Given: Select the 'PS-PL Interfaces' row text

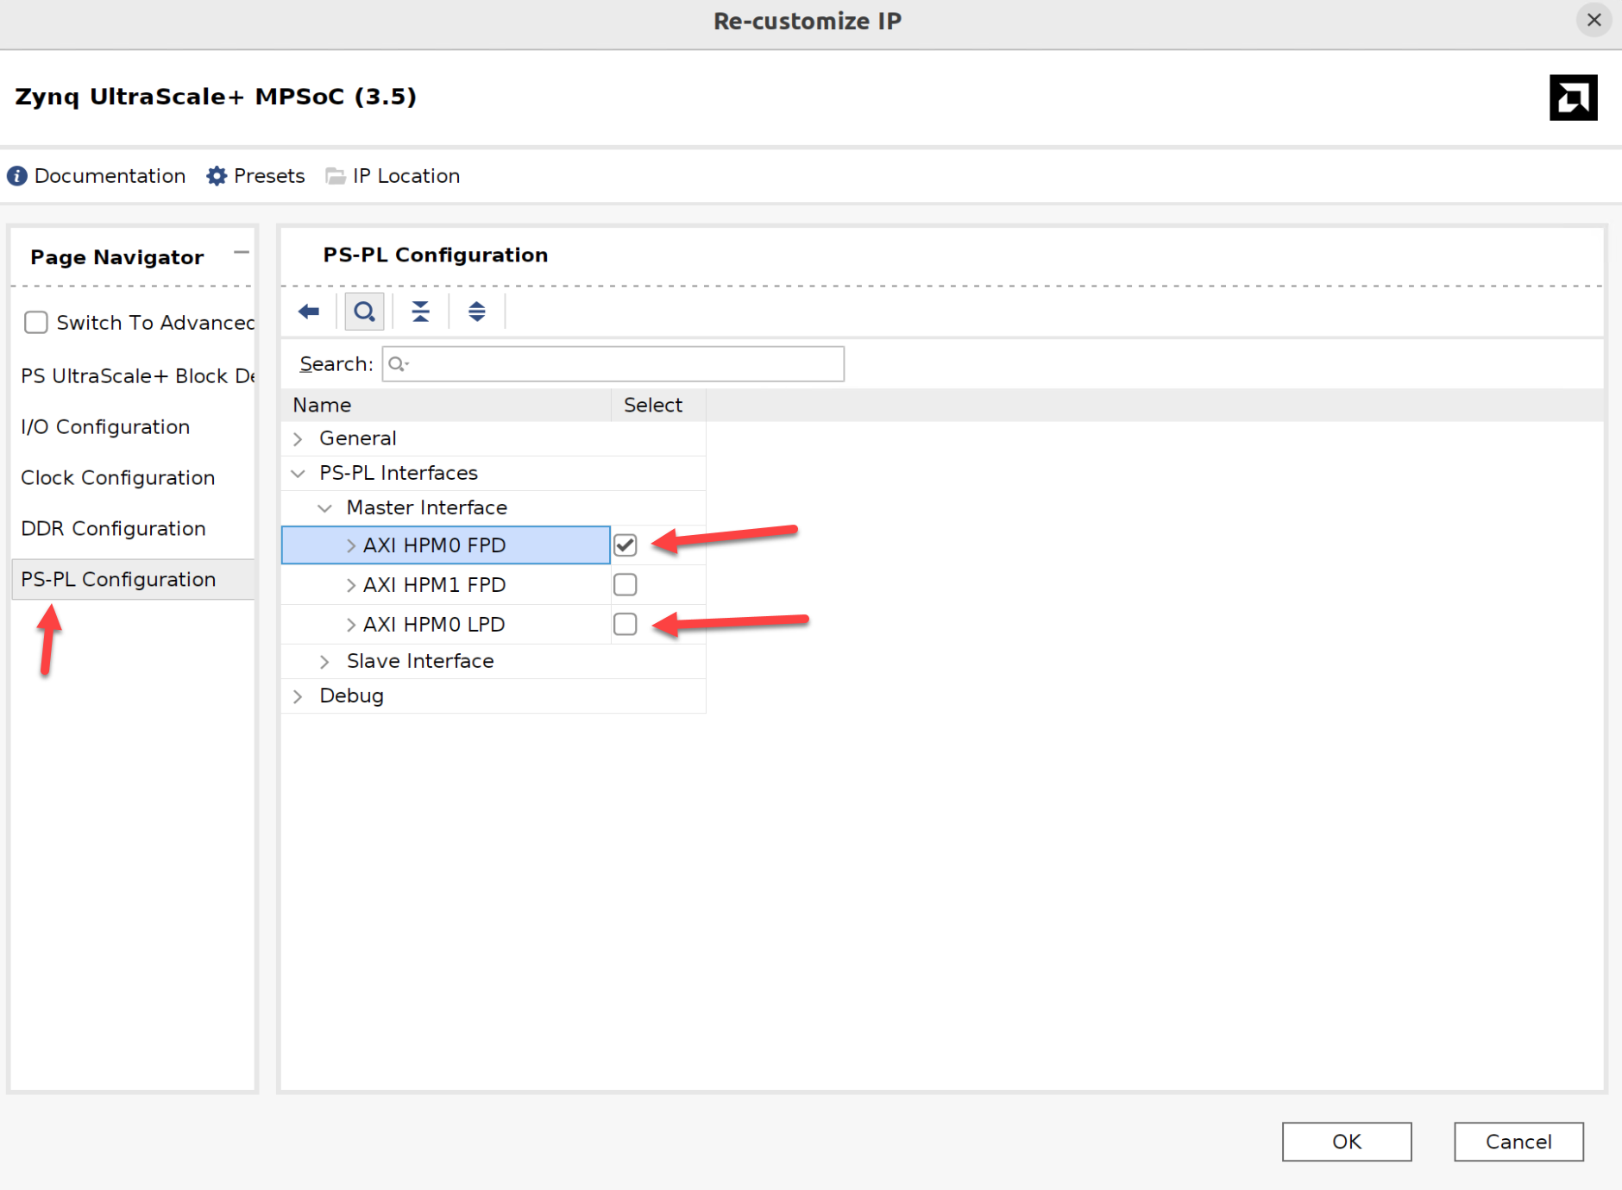Looking at the screenshot, I should (399, 474).
